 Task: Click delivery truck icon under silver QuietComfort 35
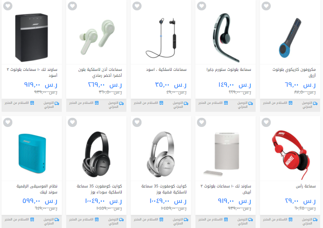coord(186,220)
